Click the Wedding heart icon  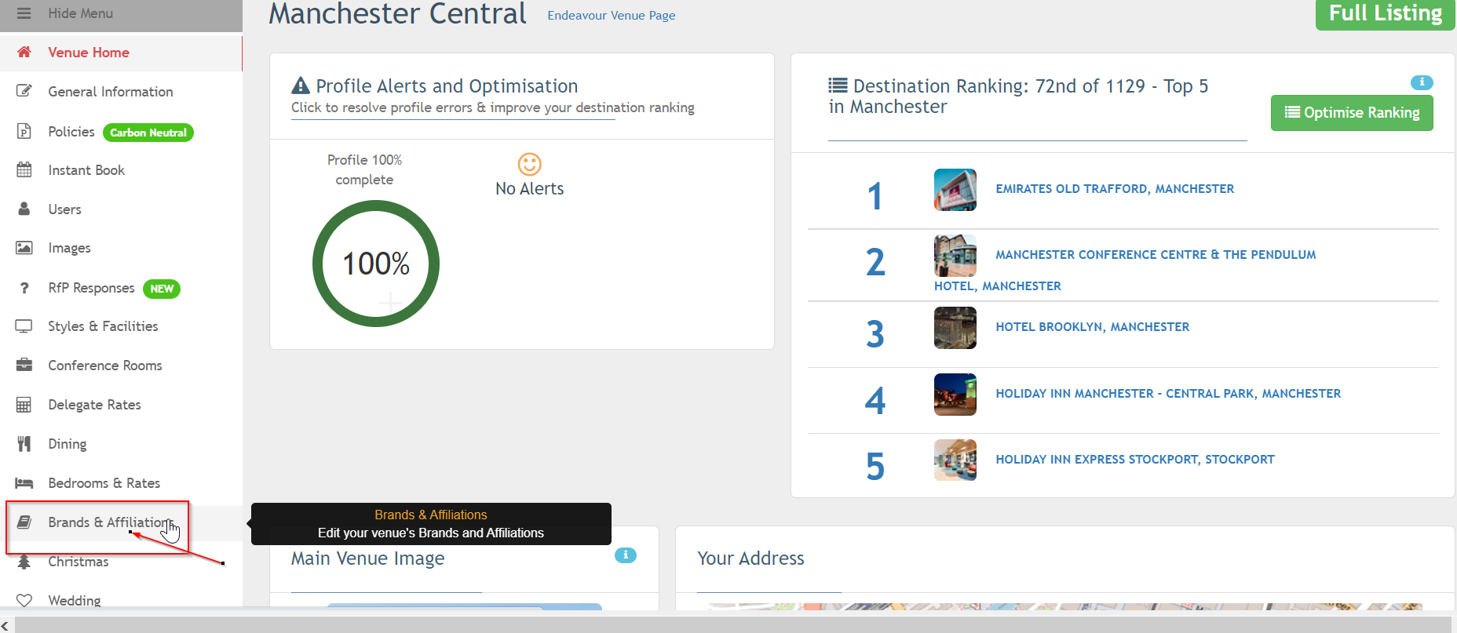[24, 600]
